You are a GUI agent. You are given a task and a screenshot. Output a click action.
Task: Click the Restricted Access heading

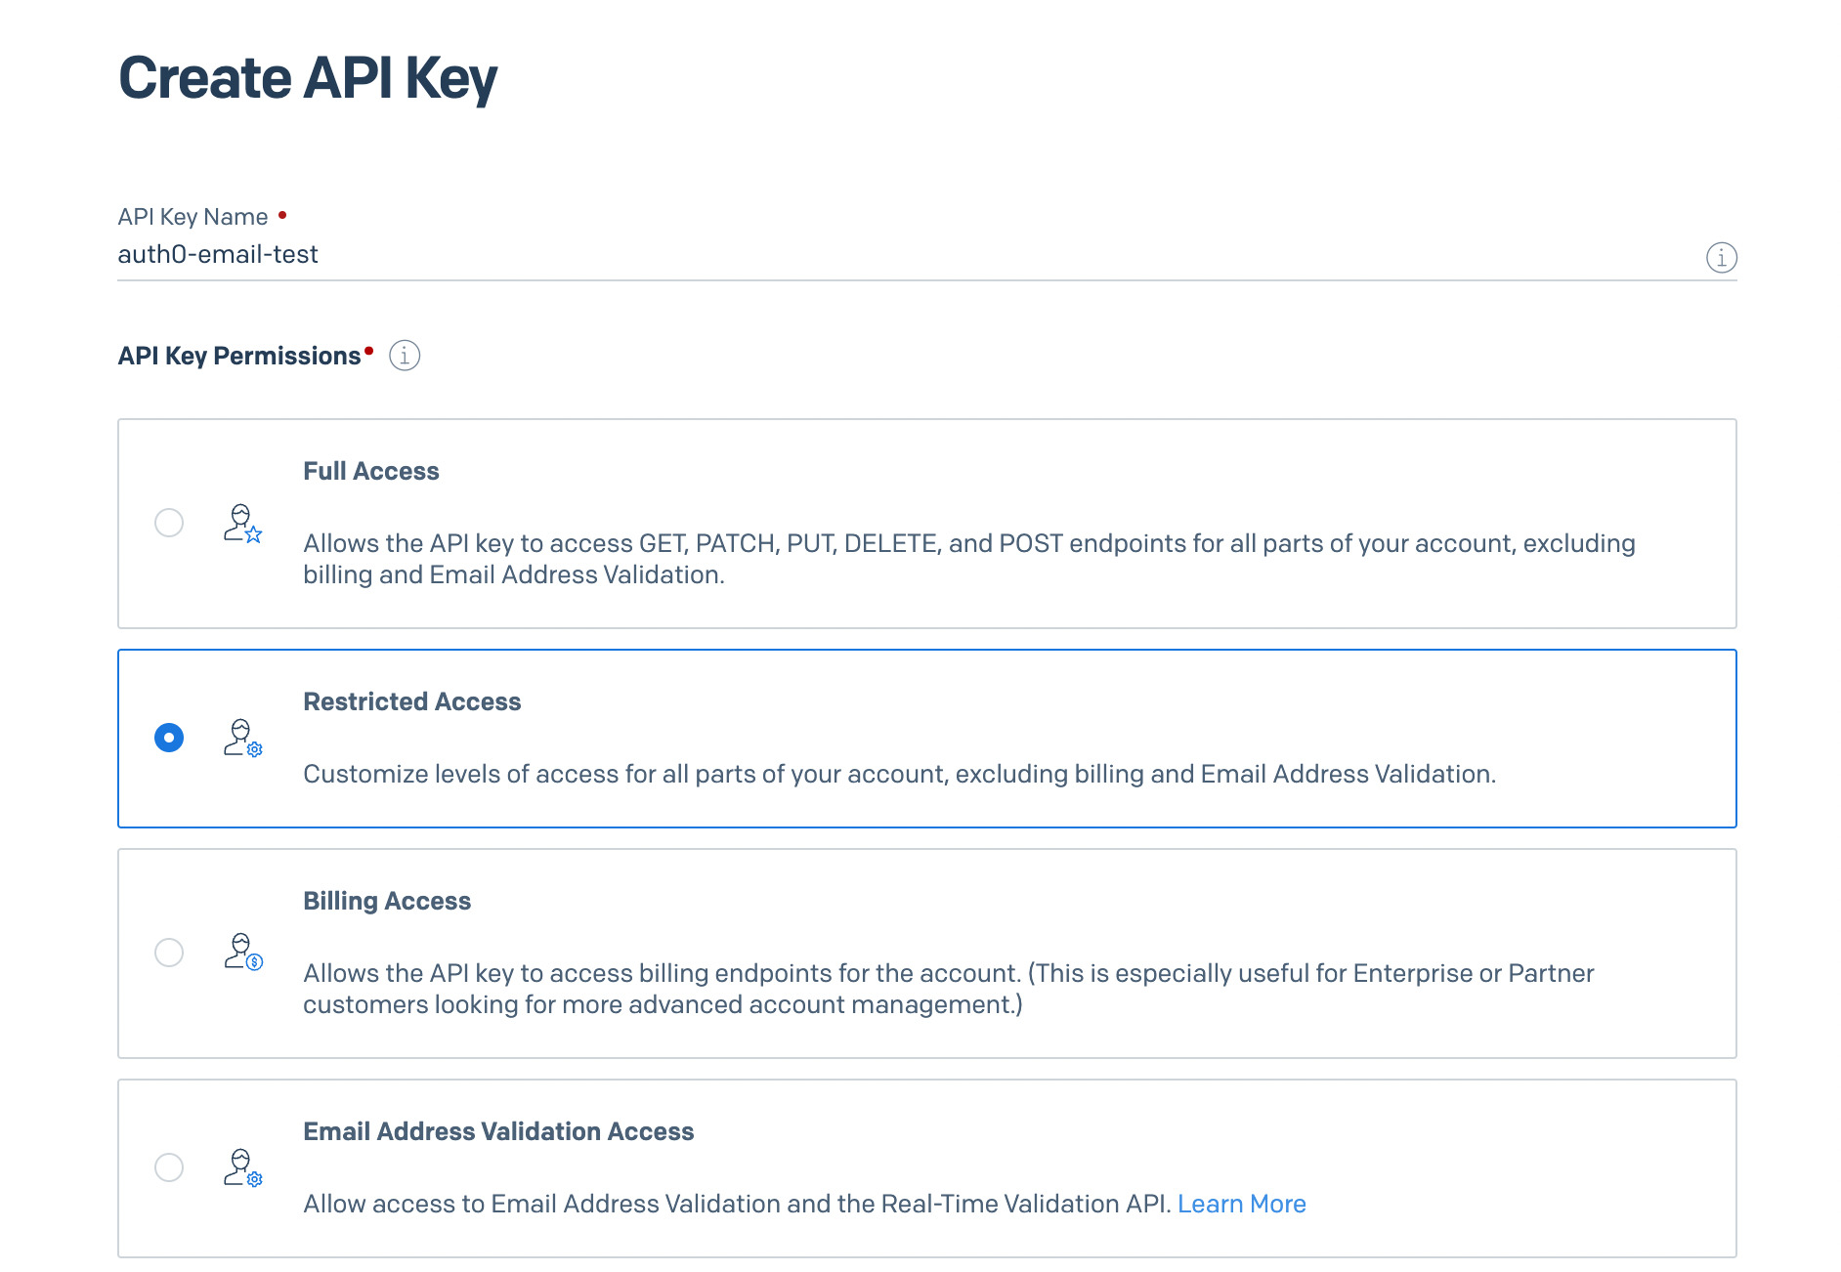pos(411,700)
